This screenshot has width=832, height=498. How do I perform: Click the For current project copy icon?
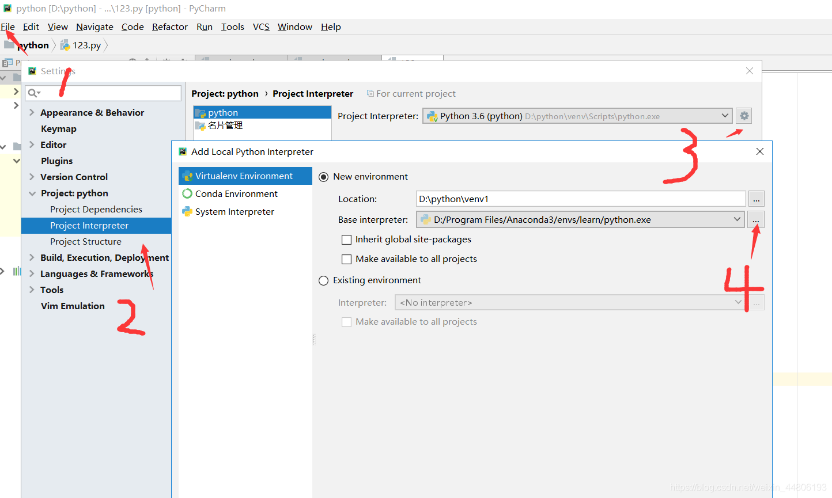[370, 93]
